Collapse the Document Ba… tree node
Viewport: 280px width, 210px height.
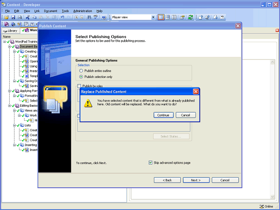point(10,47)
